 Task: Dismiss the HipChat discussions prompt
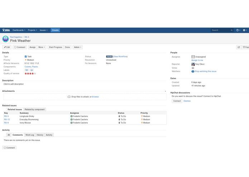click(187, 101)
